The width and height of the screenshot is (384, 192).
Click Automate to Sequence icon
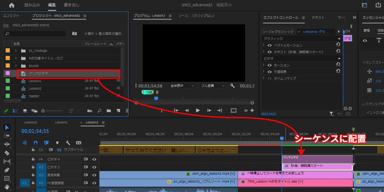pos(90,111)
